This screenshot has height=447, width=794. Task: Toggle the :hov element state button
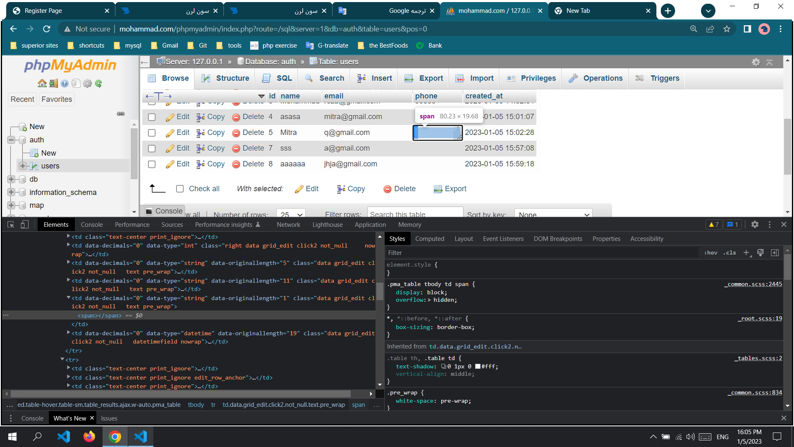pyautogui.click(x=711, y=252)
